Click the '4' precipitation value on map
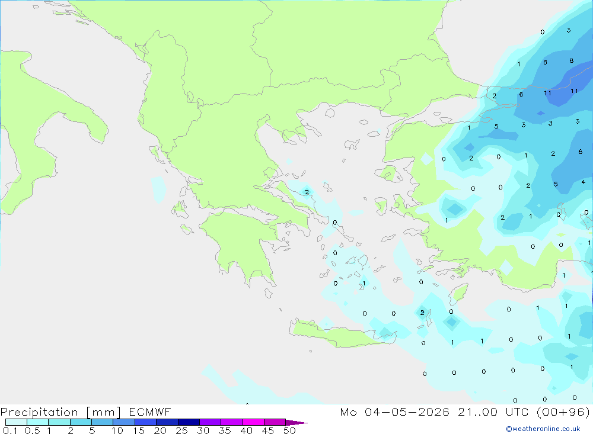 pyautogui.click(x=583, y=182)
